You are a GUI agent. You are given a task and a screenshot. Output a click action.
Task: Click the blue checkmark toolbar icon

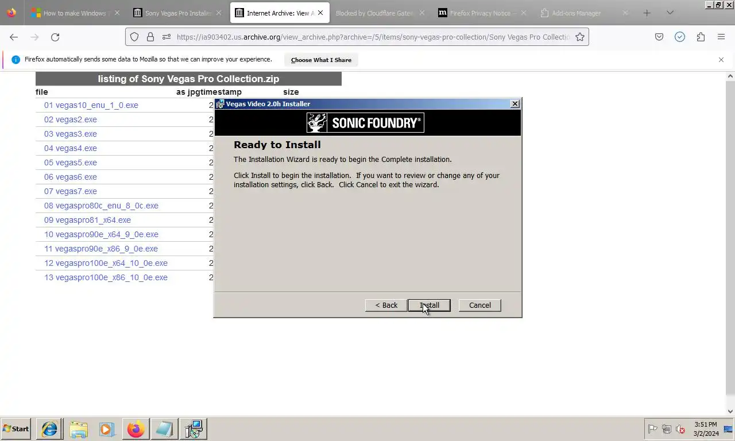coord(680,37)
